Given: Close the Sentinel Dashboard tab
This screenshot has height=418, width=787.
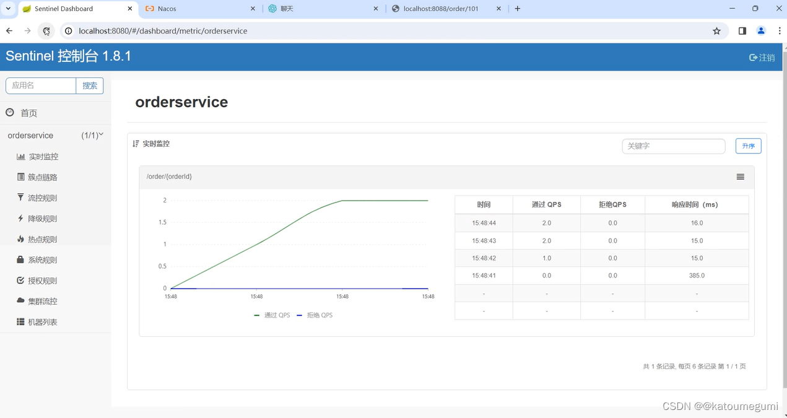Looking at the screenshot, I should (129, 9).
